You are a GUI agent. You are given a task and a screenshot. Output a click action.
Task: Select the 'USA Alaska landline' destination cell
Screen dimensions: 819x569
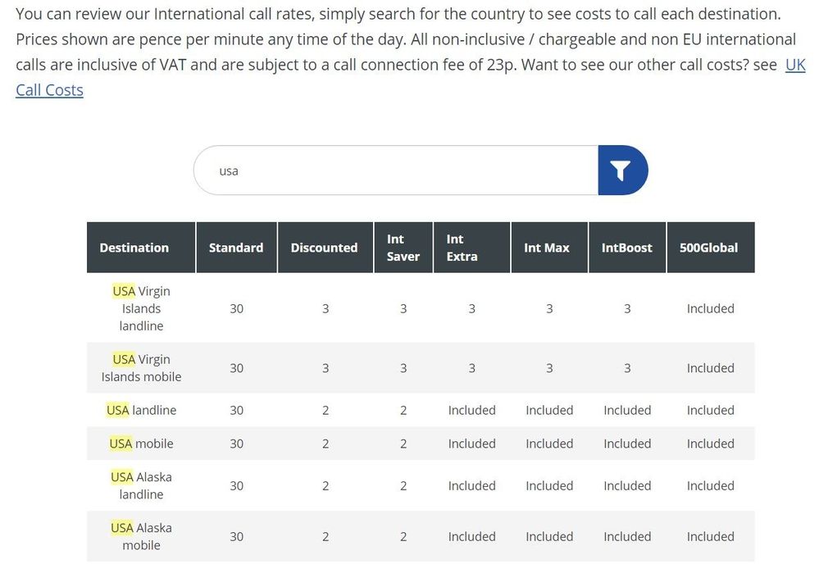[141, 485]
